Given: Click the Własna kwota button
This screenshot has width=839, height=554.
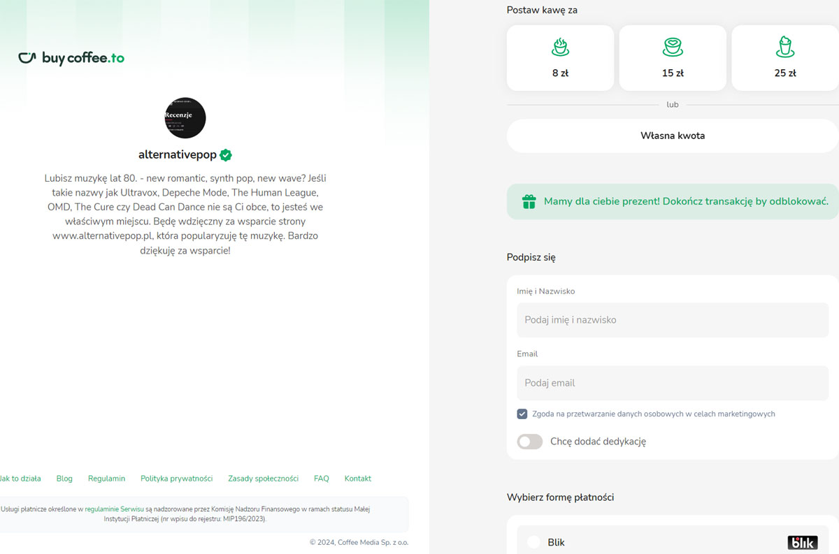Looking at the screenshot, I should [673, 136].
